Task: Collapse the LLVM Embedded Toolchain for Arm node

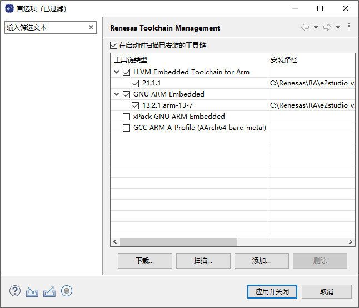Action: coord(117,72)
